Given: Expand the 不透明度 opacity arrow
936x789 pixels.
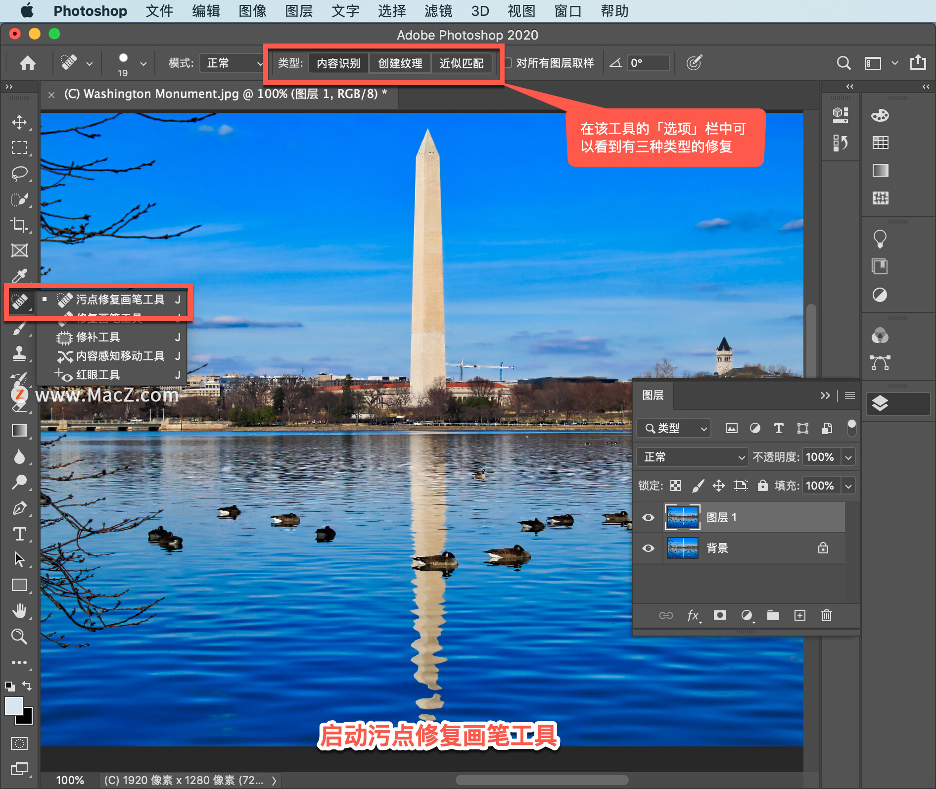Looking at the screenshot, I should point(848,457).
